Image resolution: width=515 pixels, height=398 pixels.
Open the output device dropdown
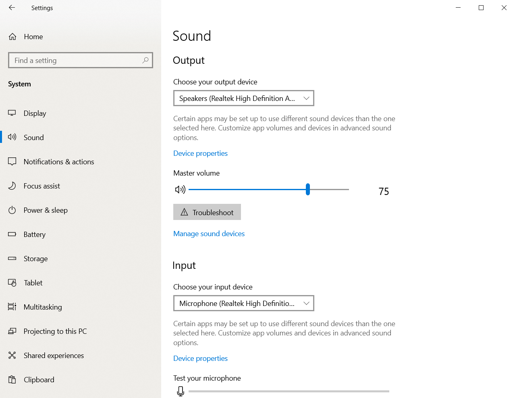coord(243,98)
